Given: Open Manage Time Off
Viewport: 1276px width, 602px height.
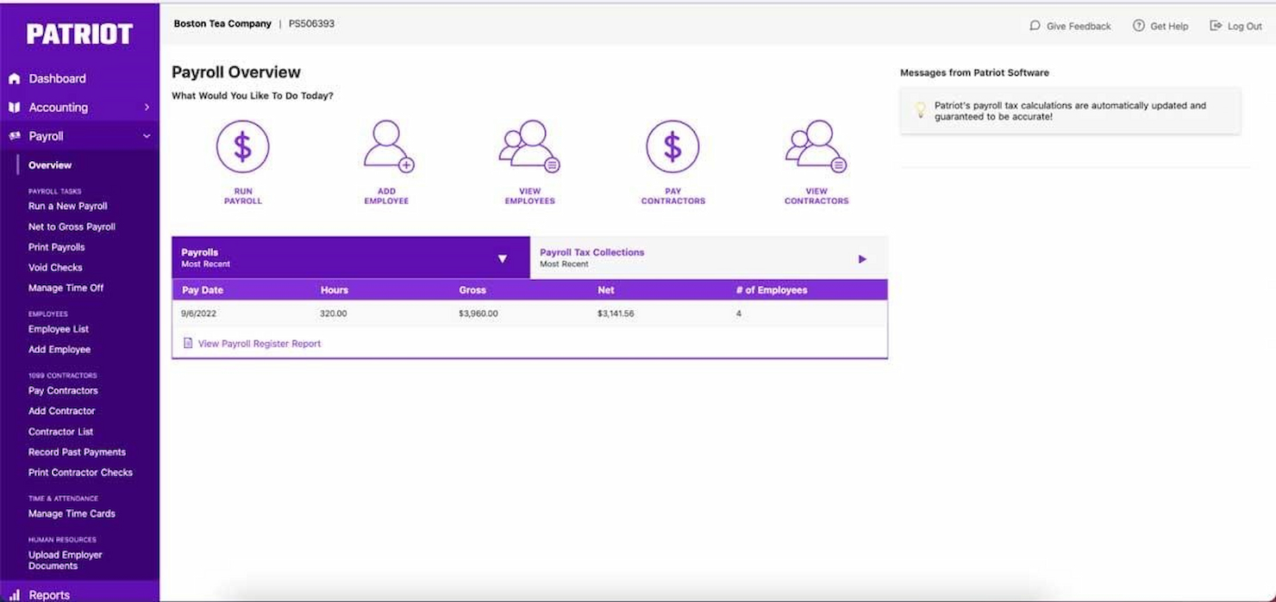Looking at the screenshot, I should click(66, 288).
